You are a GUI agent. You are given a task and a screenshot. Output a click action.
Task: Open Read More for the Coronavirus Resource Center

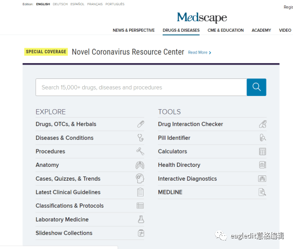click(199, 52)
